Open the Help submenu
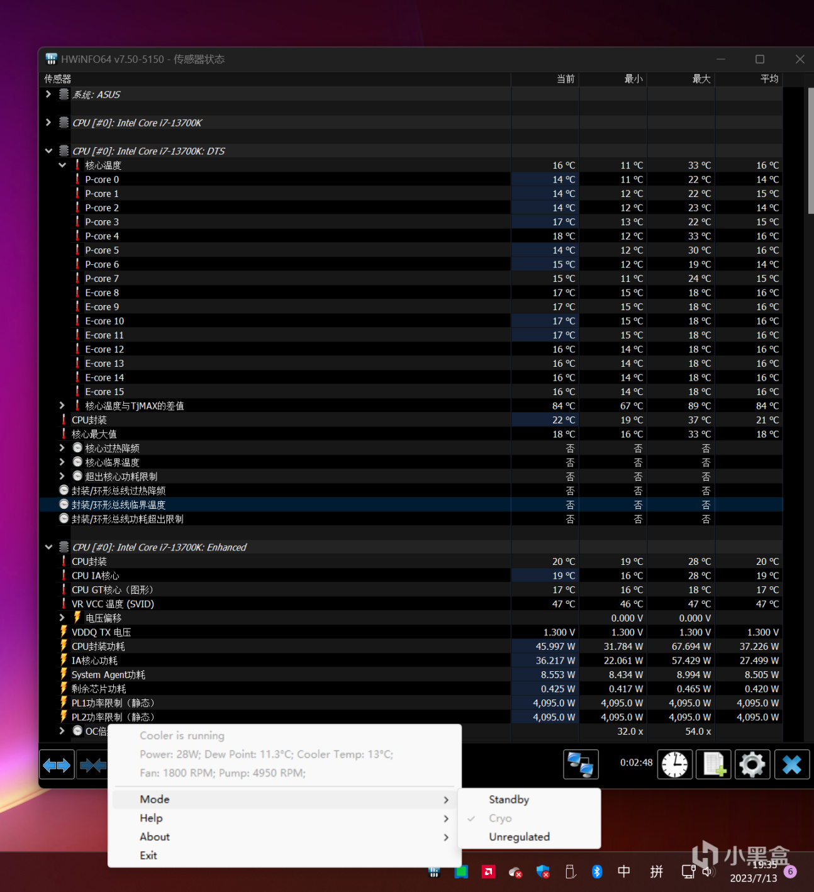The height and width of the screenshot is (892, 814). pos(285,818)
